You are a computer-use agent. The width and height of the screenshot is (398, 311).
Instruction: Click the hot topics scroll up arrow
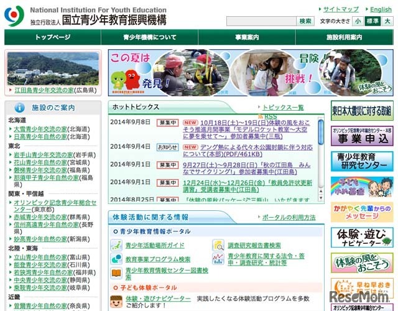321,191
